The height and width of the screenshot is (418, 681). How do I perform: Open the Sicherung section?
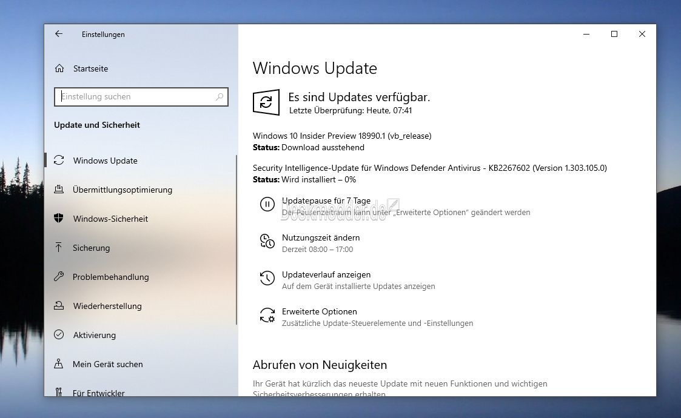[91, 248]
